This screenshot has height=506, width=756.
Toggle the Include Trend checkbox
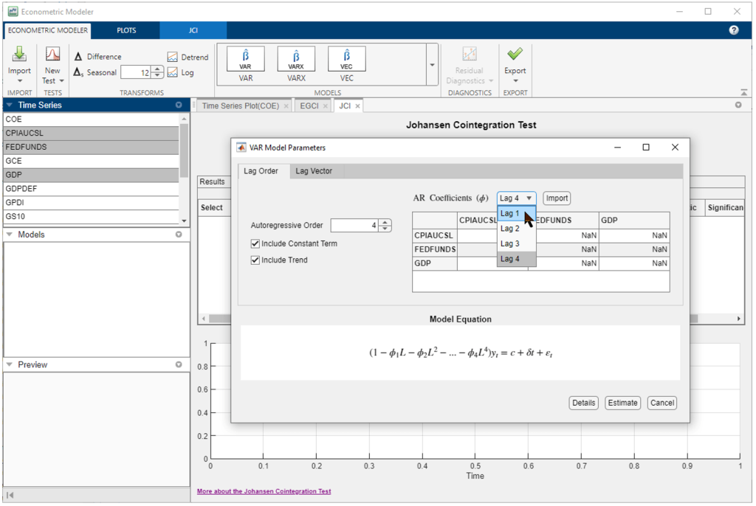pos(255,260)
